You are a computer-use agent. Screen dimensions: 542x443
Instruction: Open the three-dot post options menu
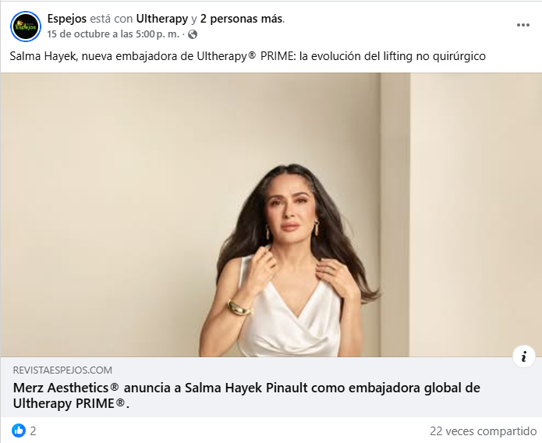[523, 25]
